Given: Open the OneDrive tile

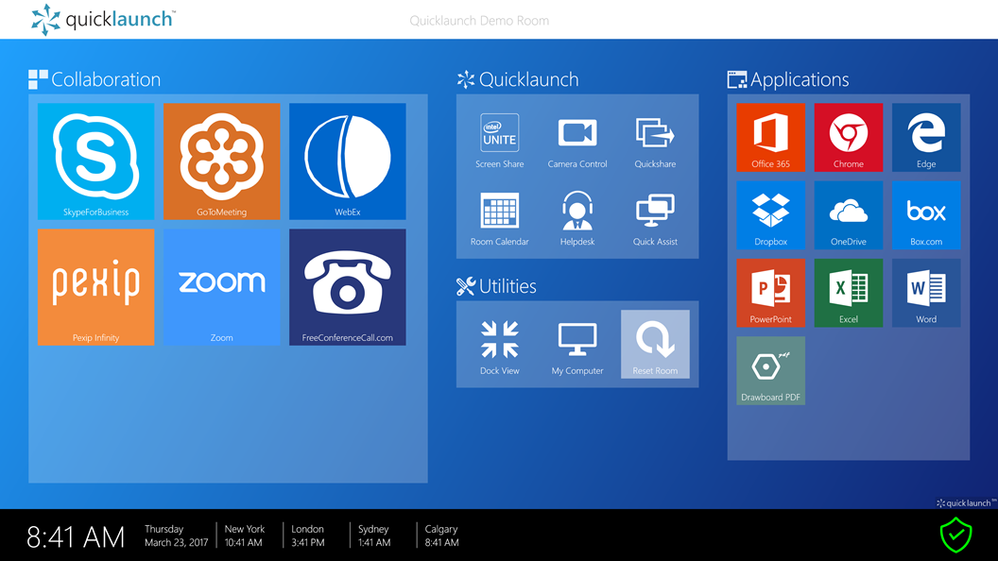Looking at the screenshot, I should pyautogui.click(x=849, y=215).
